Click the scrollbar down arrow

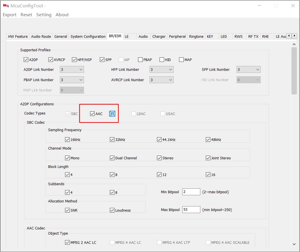(294, 244)
